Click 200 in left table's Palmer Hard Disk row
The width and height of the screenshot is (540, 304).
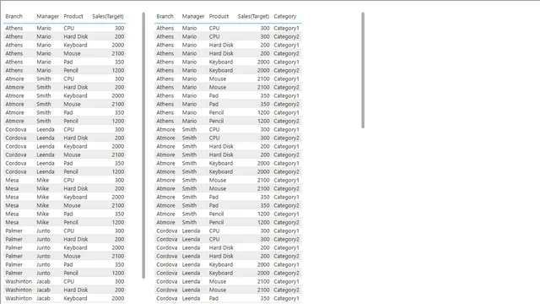click(x=120, y=239)
